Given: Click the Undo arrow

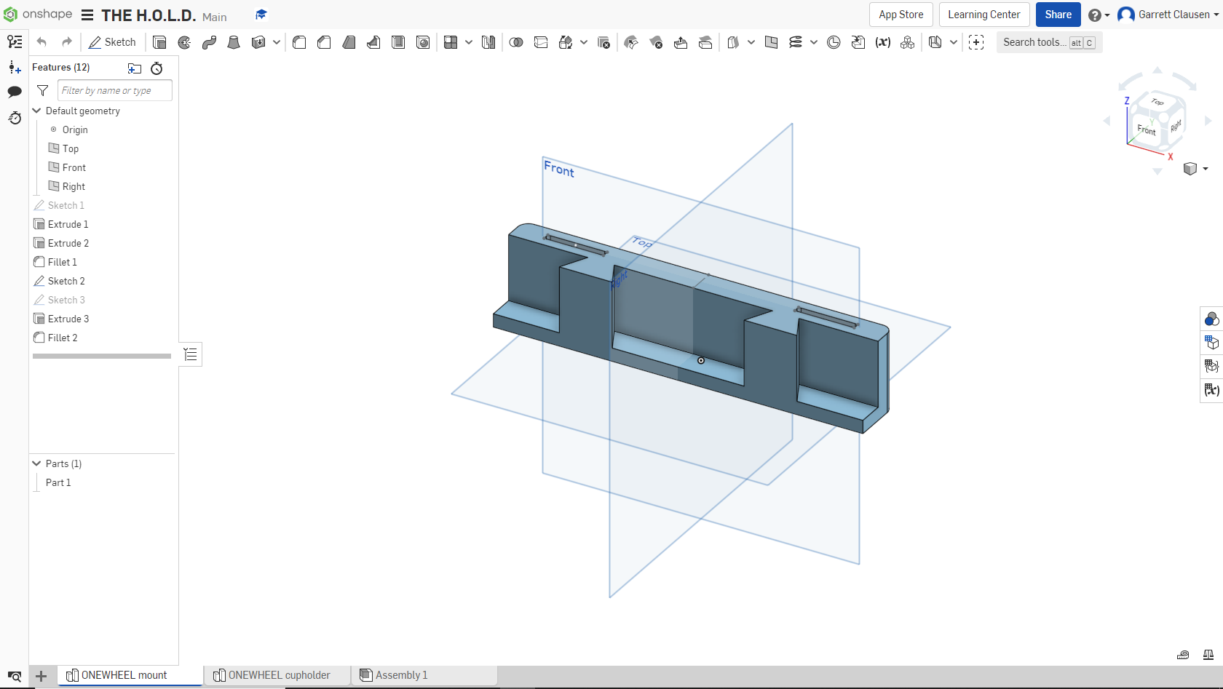Looking at the screenshot, I should point(41,42).
